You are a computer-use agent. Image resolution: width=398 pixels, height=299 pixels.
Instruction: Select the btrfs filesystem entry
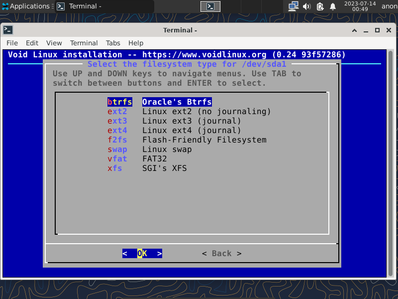[159, 102]
